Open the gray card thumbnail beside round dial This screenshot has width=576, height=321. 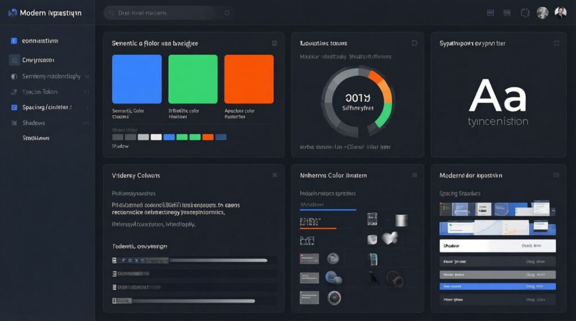309,297
